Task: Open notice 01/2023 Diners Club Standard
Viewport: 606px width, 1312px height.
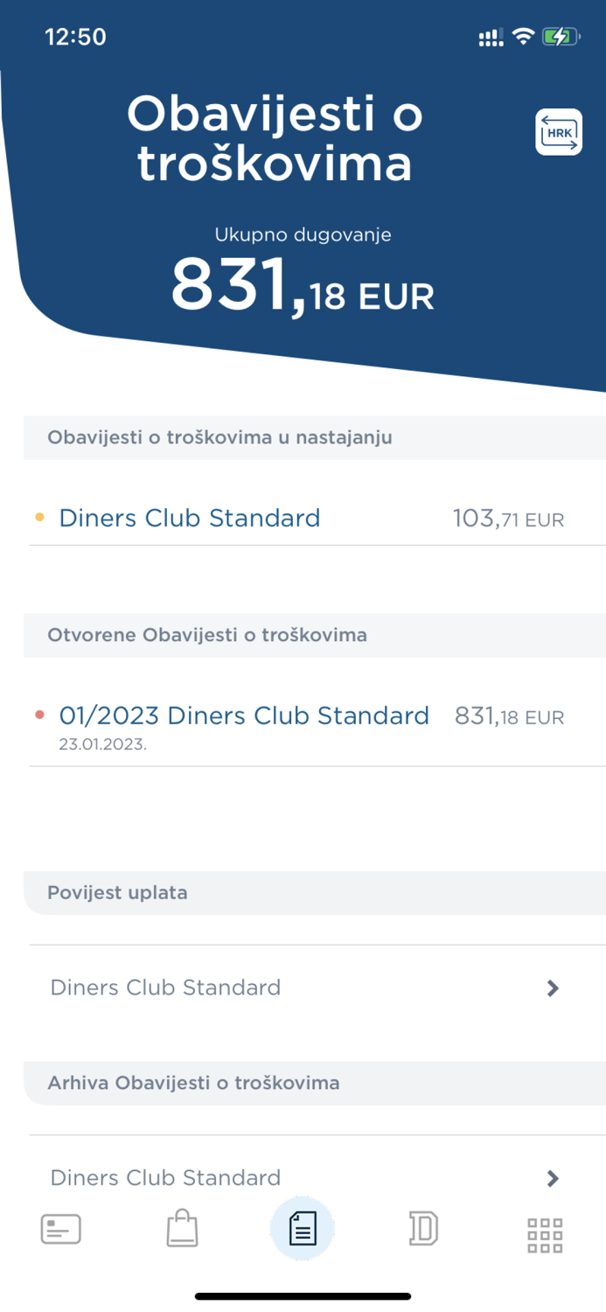Action: tap(243, 715)
